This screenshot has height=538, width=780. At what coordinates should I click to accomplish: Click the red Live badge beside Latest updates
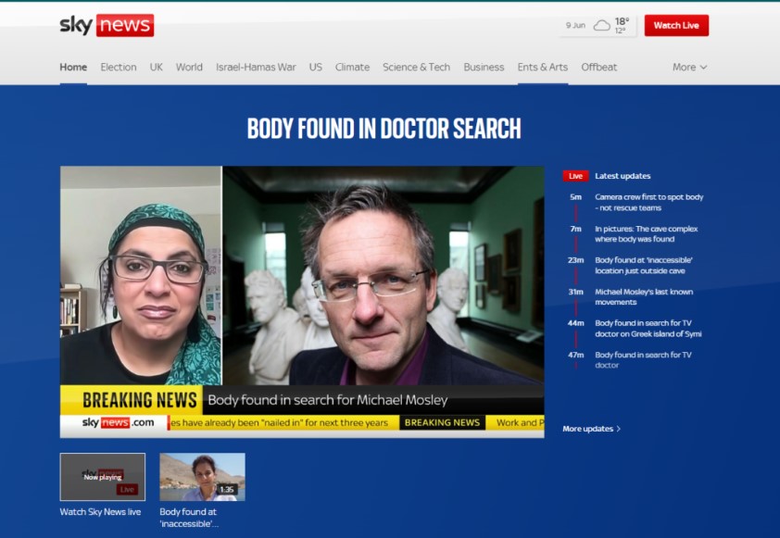[575, 176]
